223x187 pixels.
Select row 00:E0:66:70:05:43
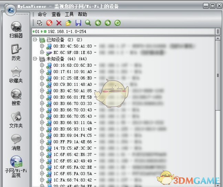pos(73,116)
